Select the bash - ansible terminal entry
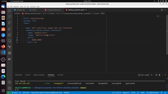The width and height of the screenshot is (168, 94). (x=144, y=75)
